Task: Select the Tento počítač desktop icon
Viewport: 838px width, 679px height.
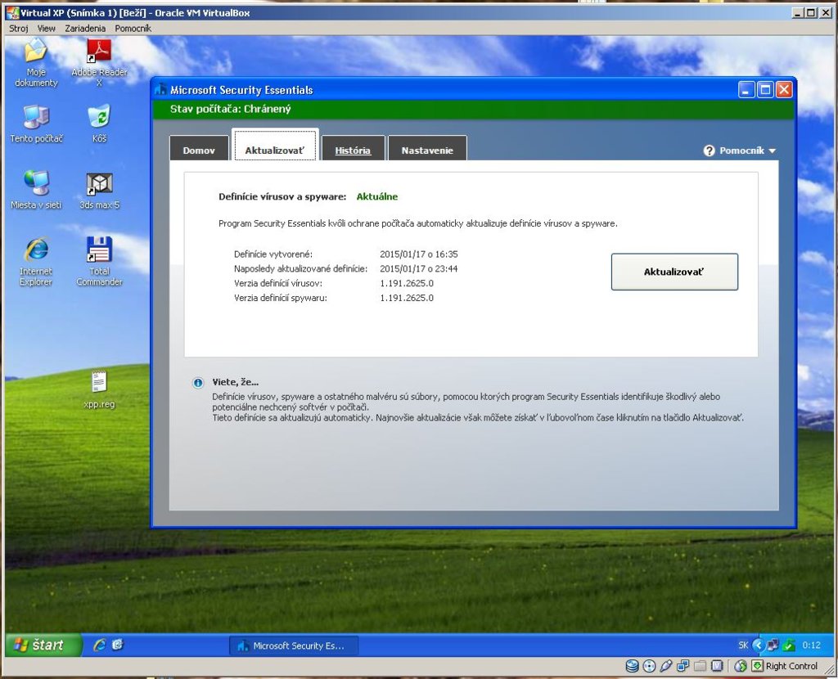Action: click(x=36, y=124)
